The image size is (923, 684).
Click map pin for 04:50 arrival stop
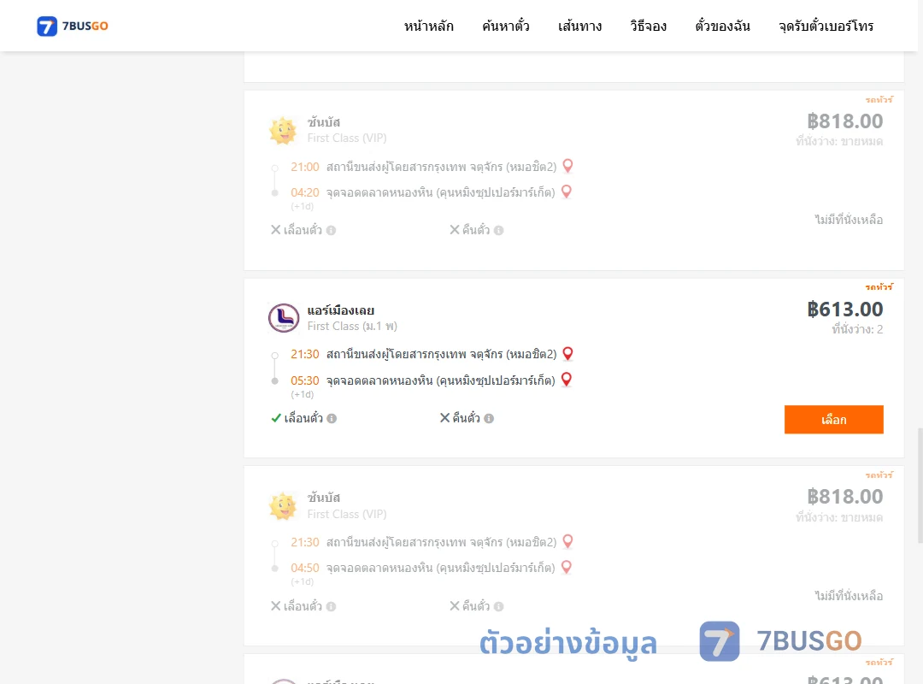[x=567, y=568]
